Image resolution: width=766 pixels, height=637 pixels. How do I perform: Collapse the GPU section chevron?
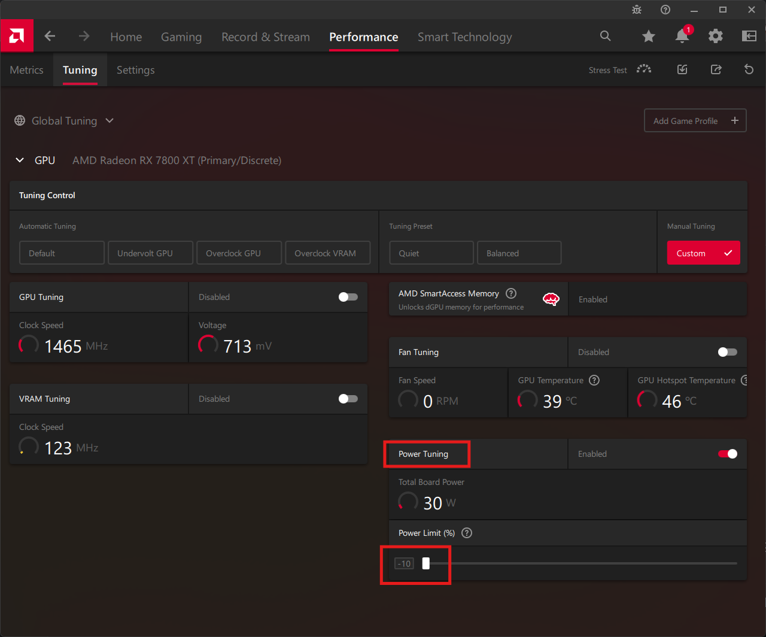click(20, 160)
